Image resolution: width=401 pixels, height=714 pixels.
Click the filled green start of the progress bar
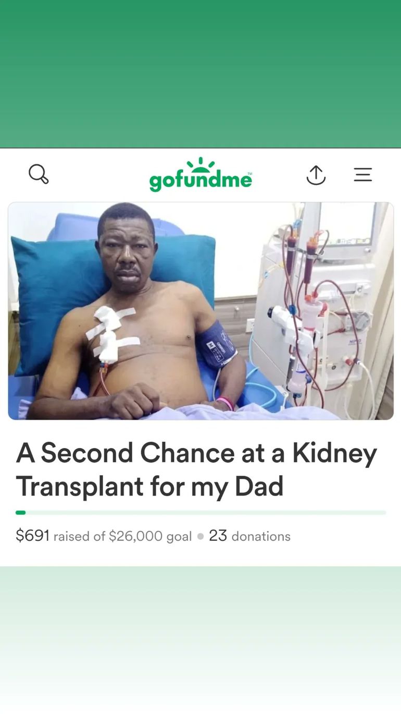tap(20, 513)
